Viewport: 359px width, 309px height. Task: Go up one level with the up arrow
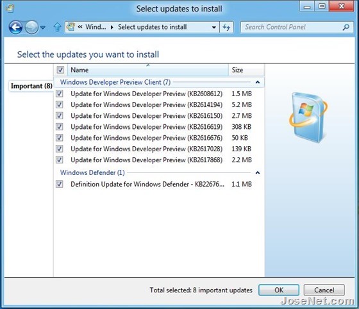(57, 27)
